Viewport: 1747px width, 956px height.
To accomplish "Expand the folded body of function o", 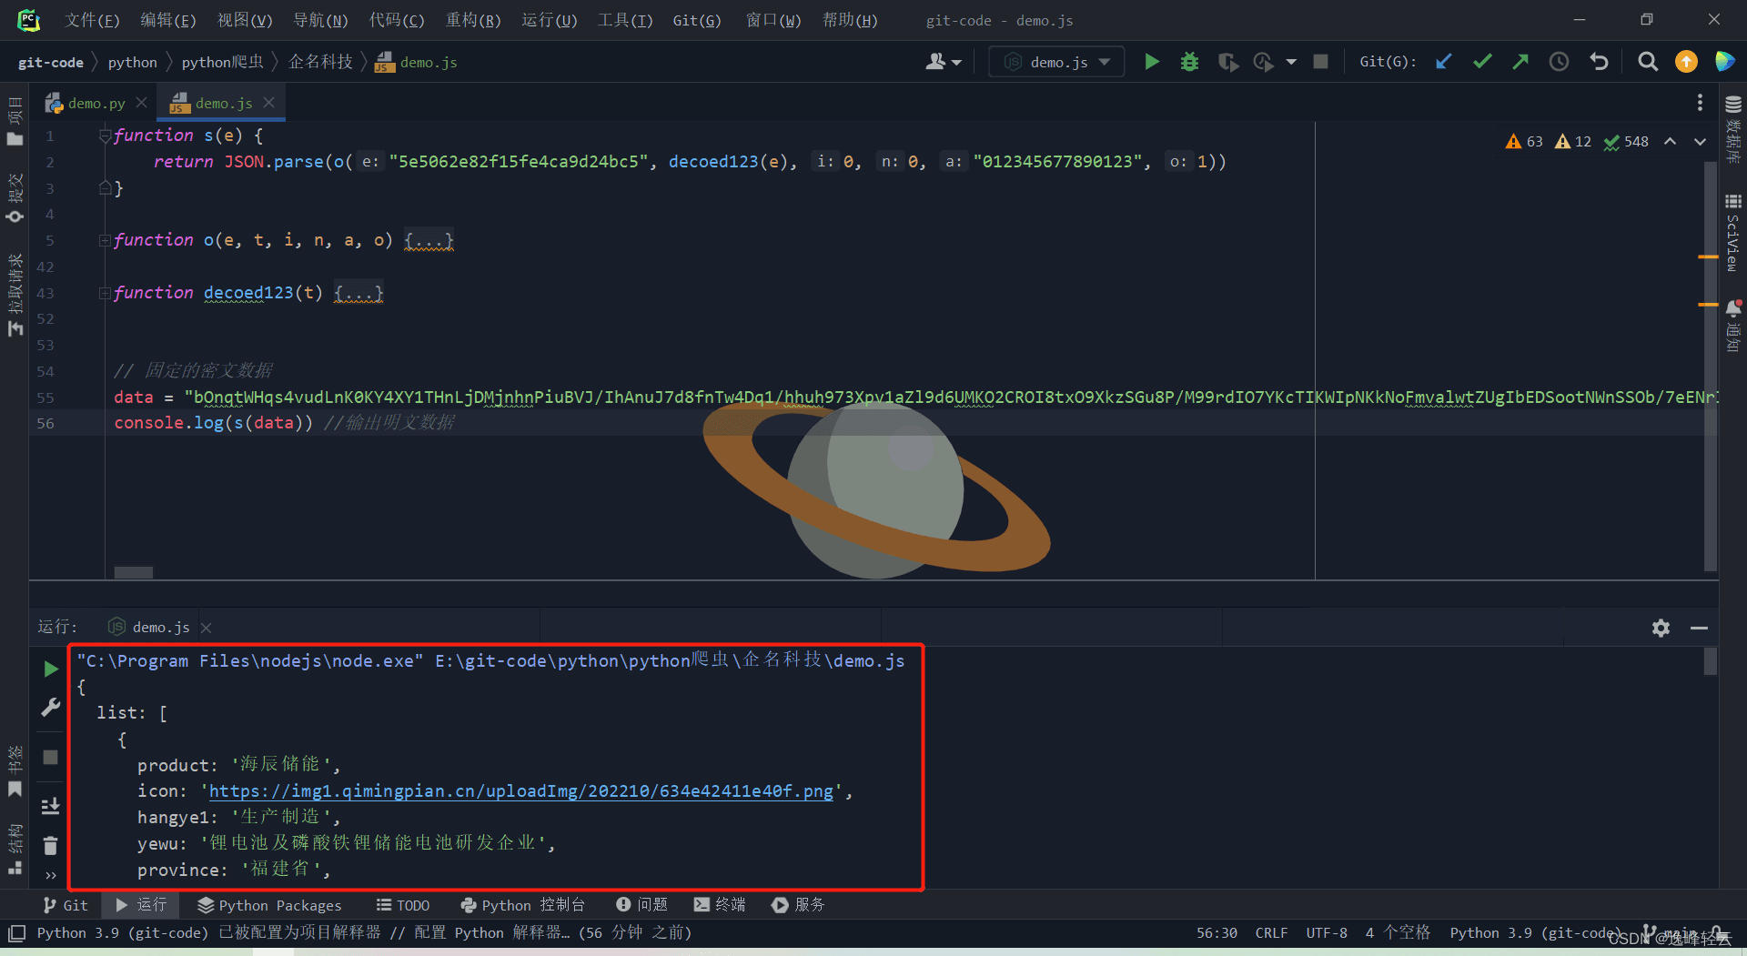I will click(428, 239).
